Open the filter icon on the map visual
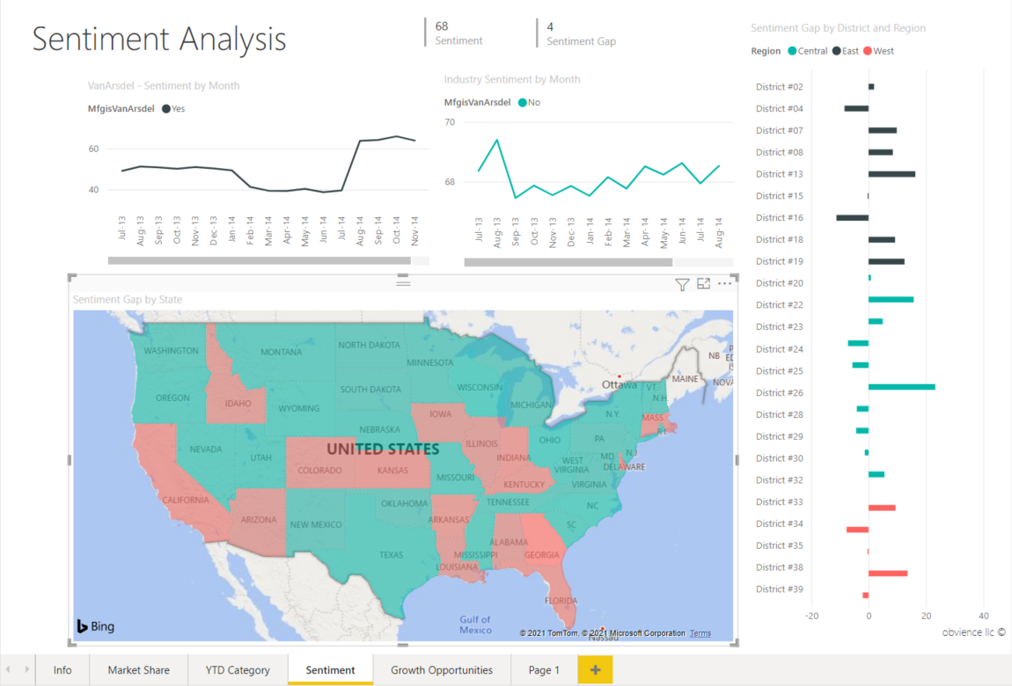Viewport: 1012px width, 686px height. click(x=682, y=284)
